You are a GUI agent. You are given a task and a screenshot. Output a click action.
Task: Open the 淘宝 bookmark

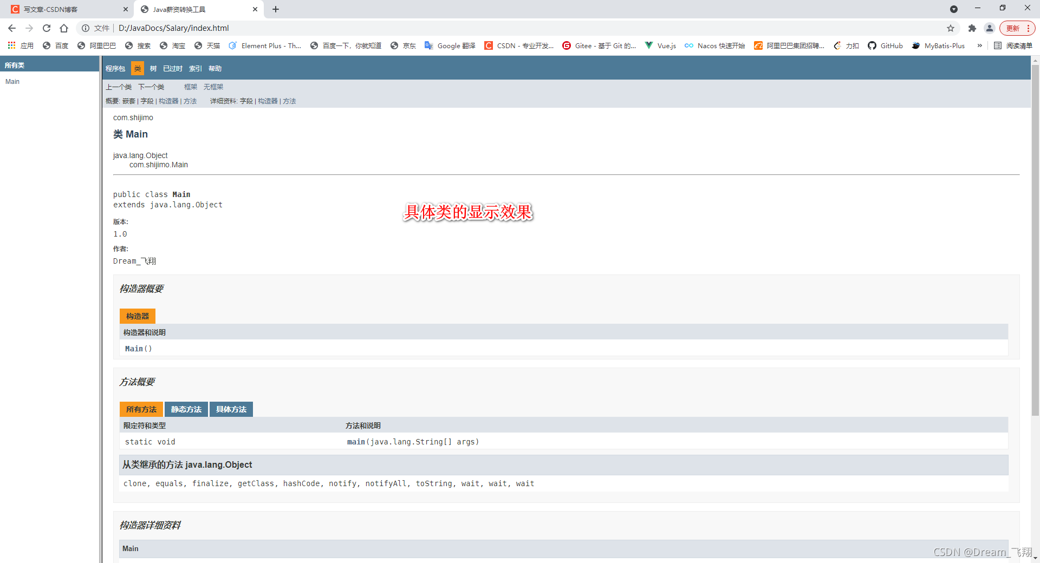pyautogui.click(x=172, y=45)
